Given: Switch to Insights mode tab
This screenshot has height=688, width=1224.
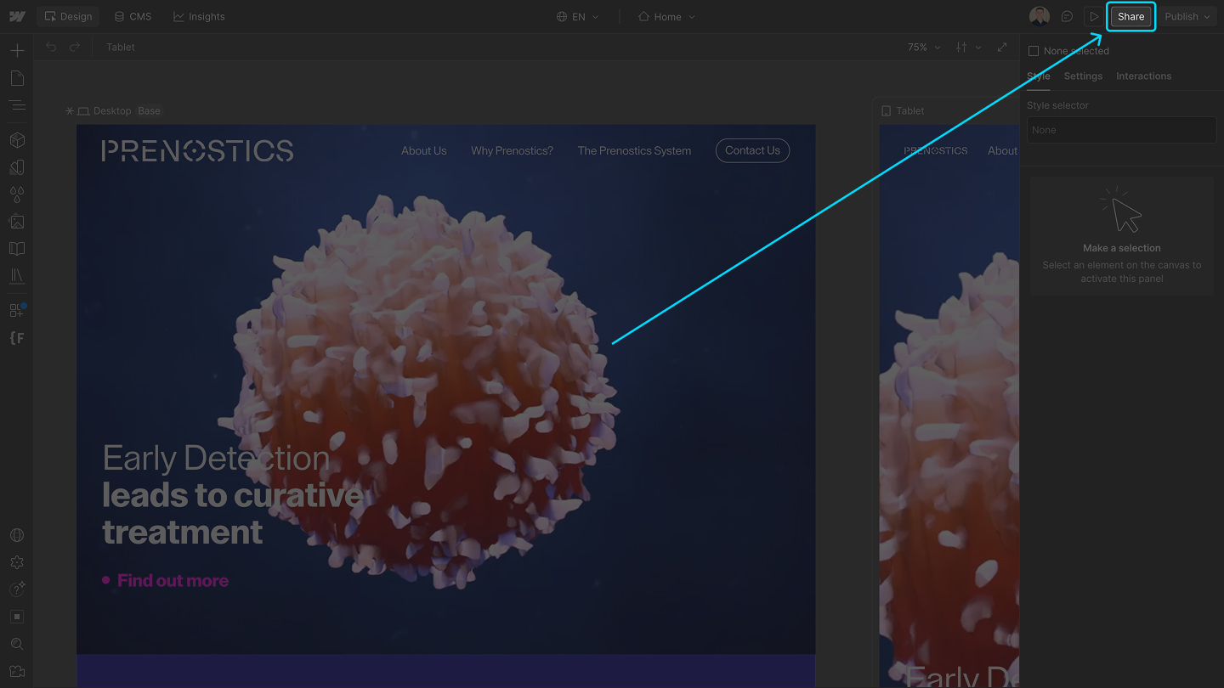Looking at the screenshot, I should (199, 16).
